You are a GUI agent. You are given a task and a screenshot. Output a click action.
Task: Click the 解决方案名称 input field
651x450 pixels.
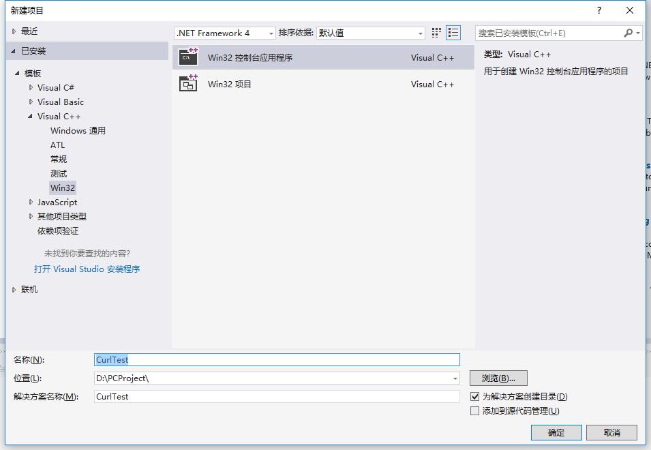[277, 396]
